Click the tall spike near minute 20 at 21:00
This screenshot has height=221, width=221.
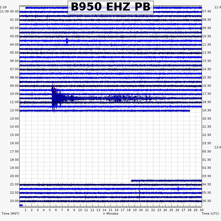click(140, 190)
